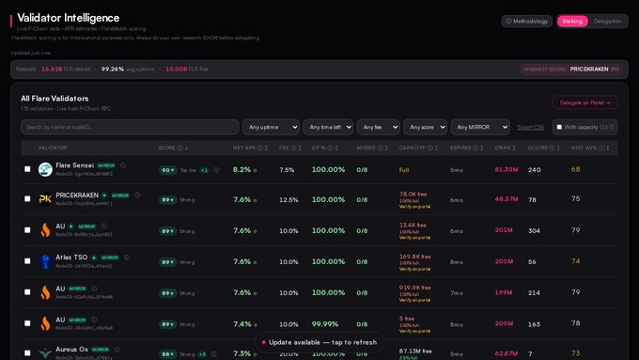Expand PRICEKRAKEN's 89 score badge

[167, 200]
